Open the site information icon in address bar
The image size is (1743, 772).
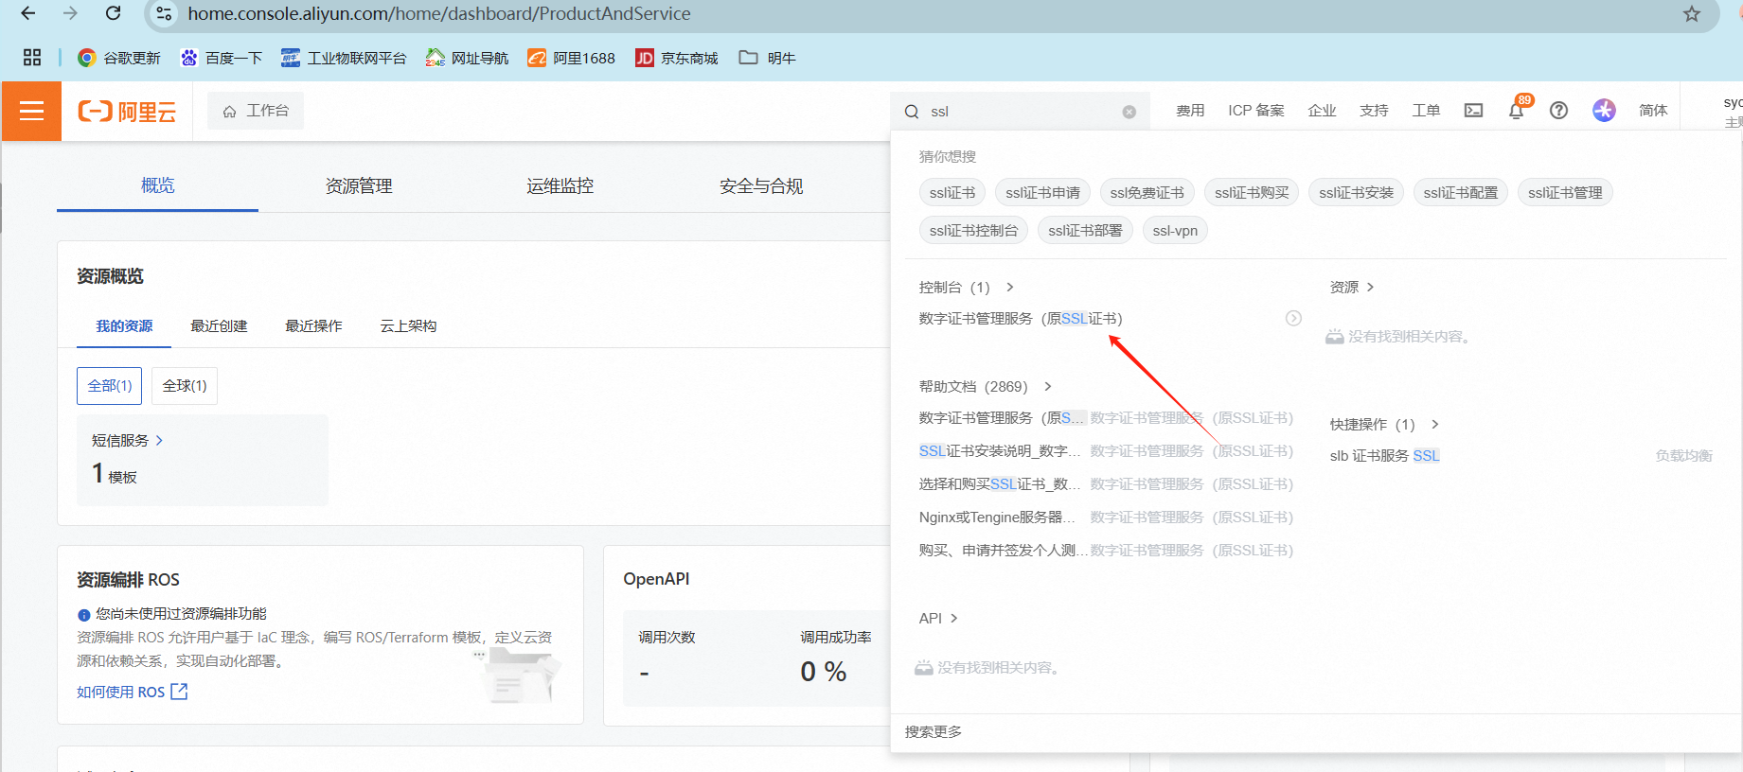click(164, 13)
